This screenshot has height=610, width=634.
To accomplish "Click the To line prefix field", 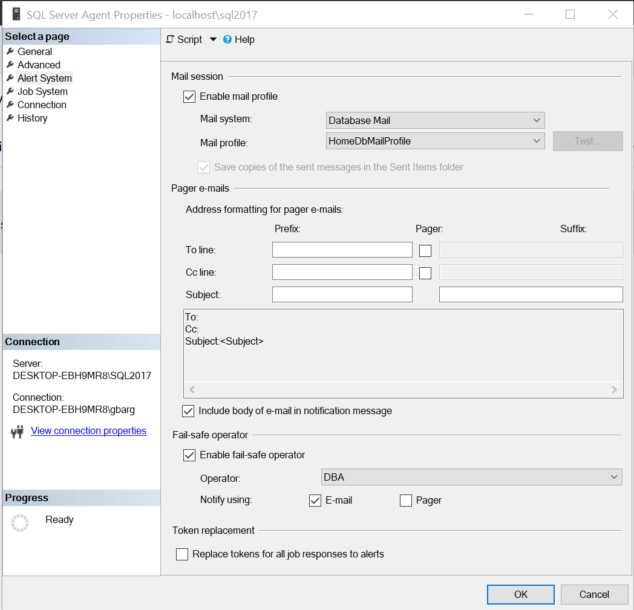I will (342, 250).
